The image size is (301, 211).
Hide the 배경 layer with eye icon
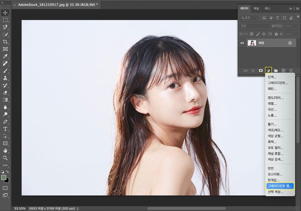pos(242,43)
